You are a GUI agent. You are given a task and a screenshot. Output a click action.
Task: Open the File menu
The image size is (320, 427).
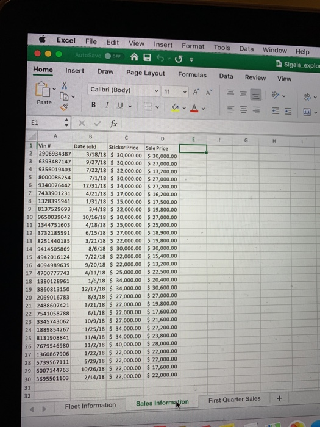click(91, 41)
